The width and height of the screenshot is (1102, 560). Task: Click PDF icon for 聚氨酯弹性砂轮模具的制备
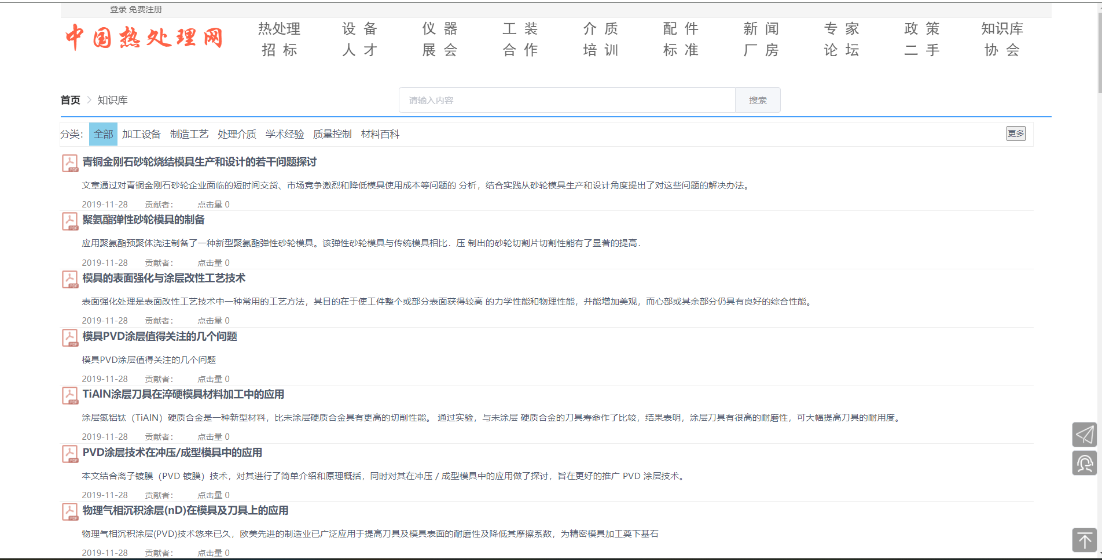click(x=70, y=221)
